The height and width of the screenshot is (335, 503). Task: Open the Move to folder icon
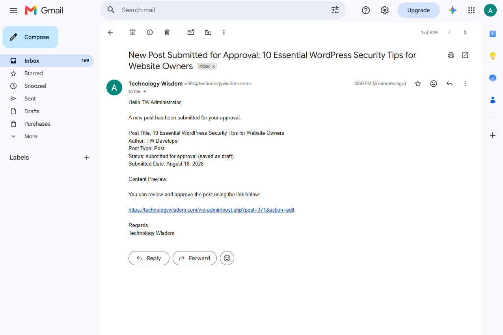coord(208,32)
